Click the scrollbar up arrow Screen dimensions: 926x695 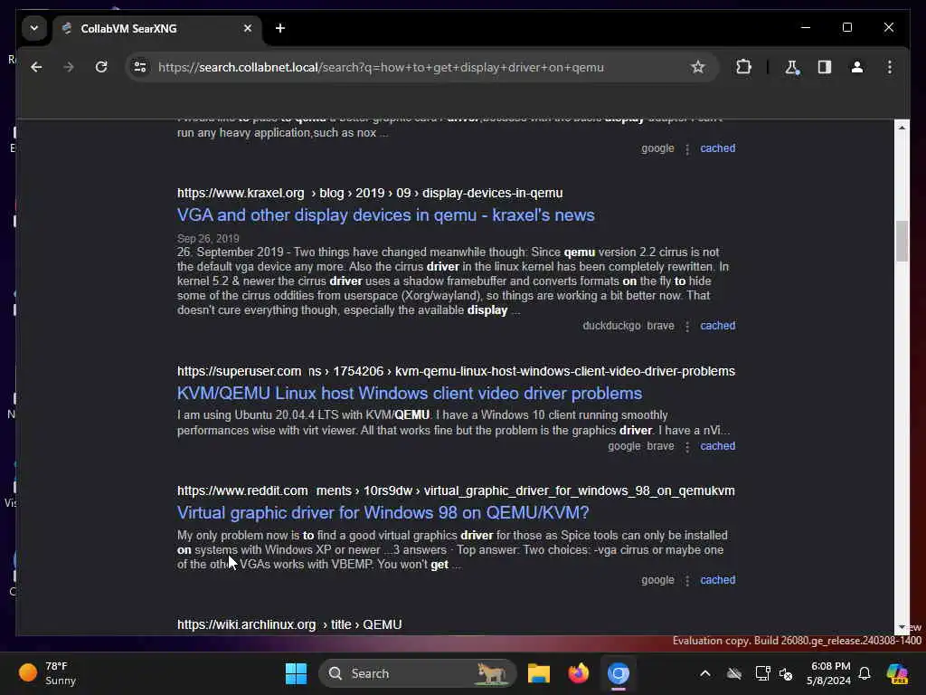click(902, 127)
